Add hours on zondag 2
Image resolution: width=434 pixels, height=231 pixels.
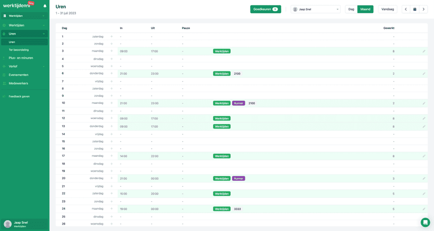click(x=112, y=44)
